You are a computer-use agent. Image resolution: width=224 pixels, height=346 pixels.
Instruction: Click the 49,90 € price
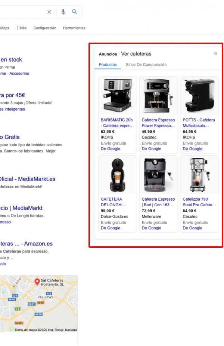(149, 132)
